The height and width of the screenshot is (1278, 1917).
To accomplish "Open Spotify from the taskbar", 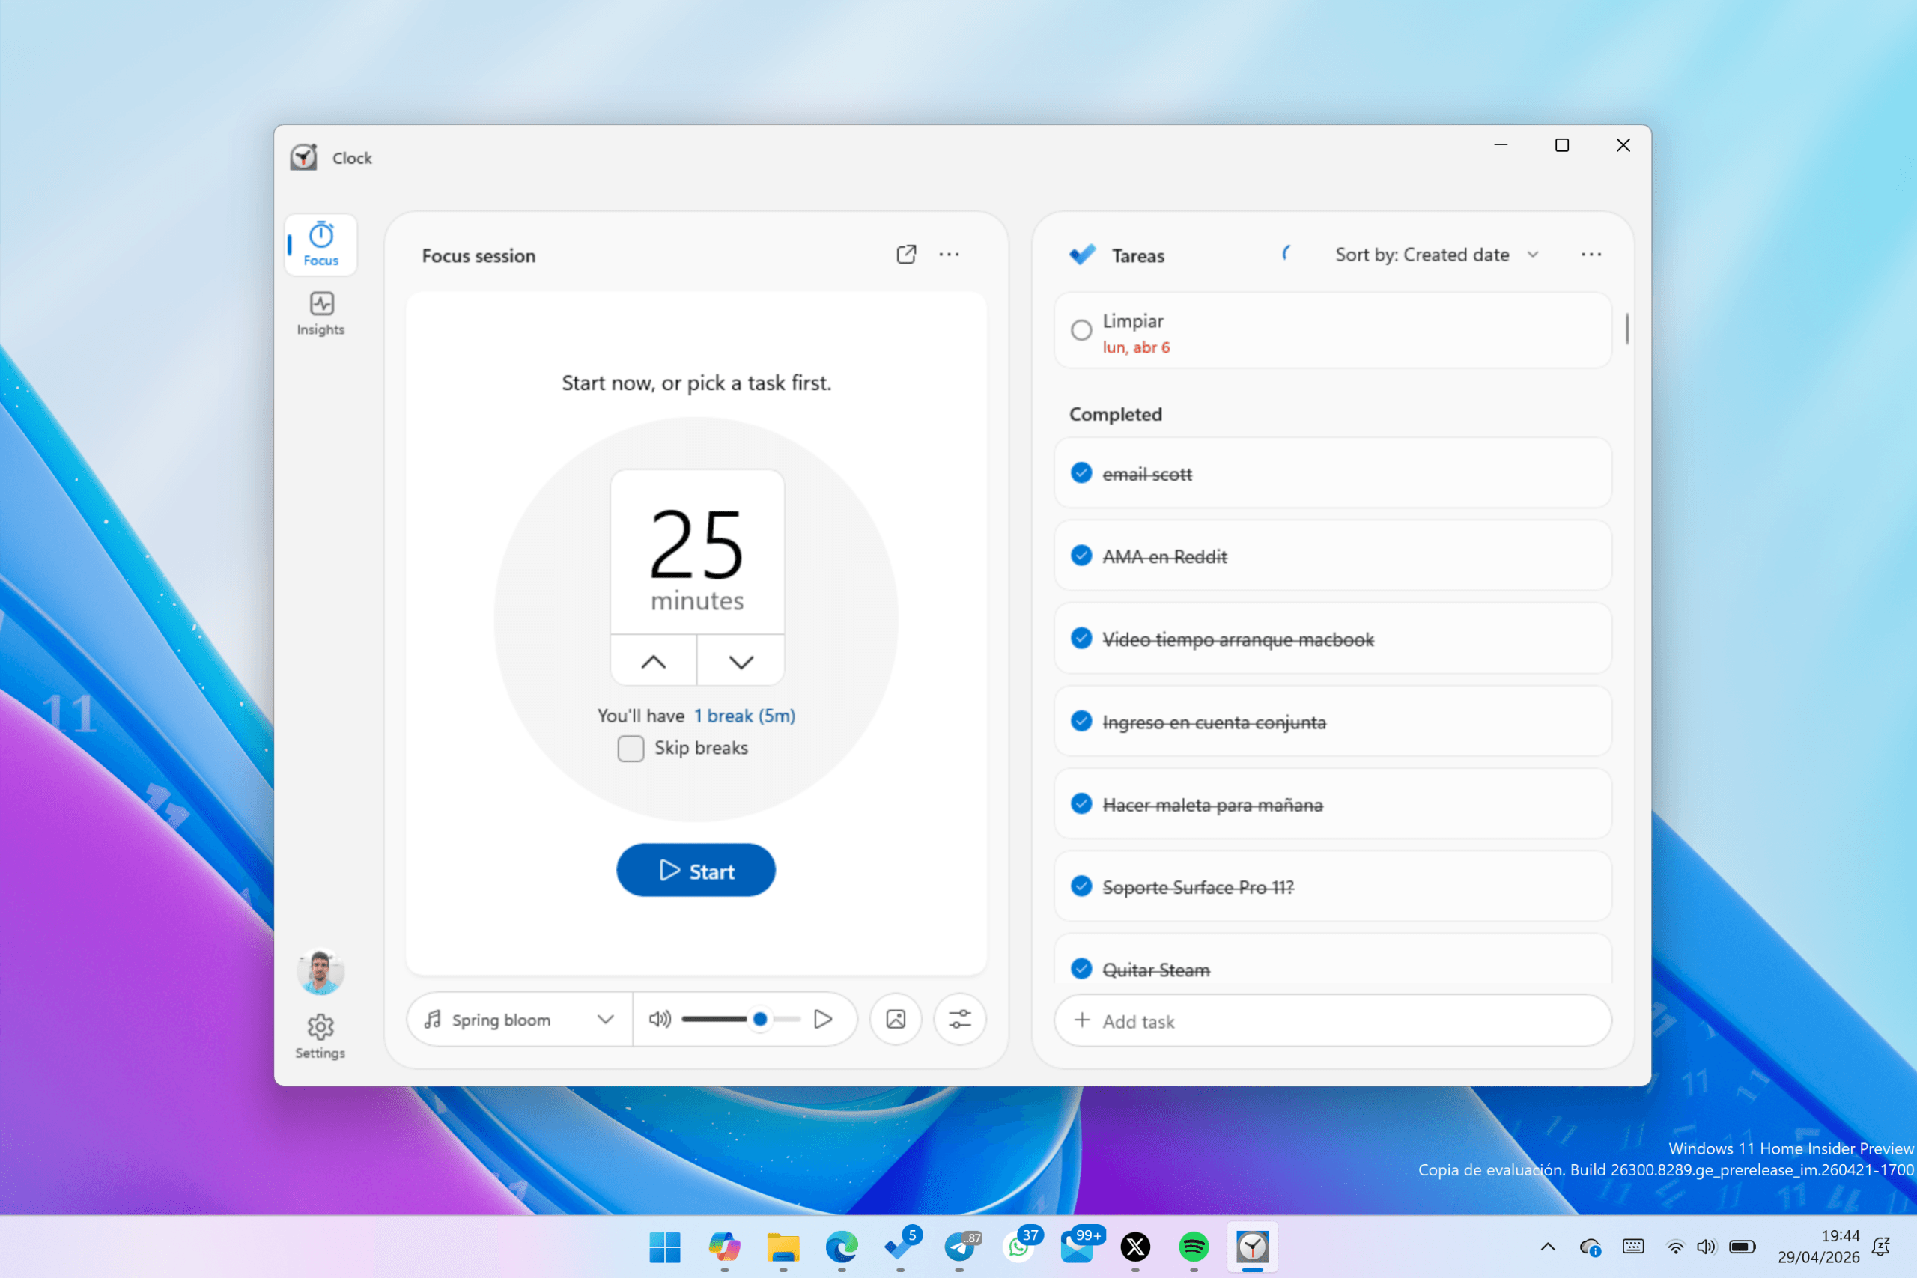I will (x=1193, y=1247).
